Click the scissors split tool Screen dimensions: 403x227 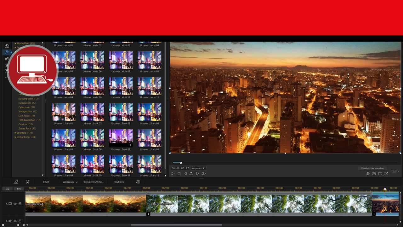pos(27,182)
